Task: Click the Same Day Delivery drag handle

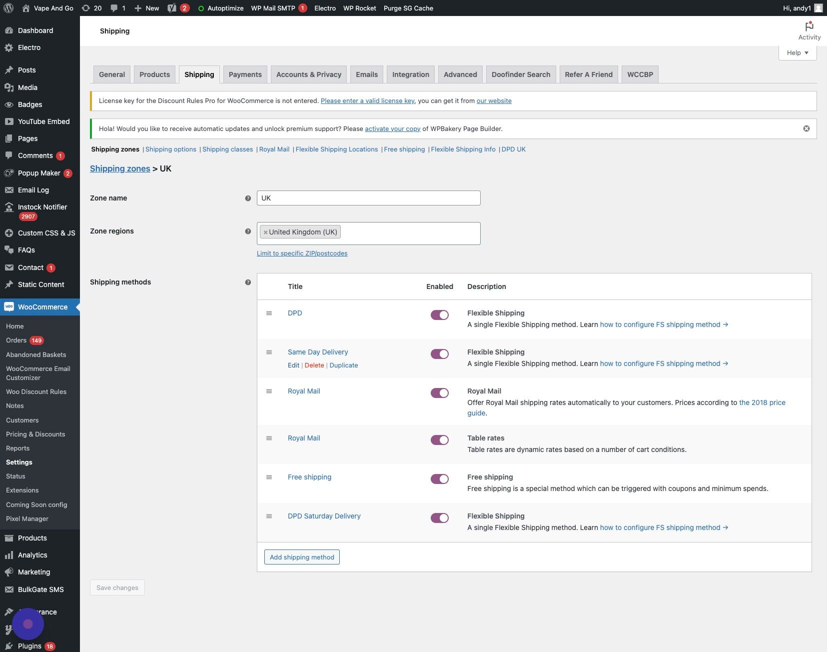Action: click(269, 352)
